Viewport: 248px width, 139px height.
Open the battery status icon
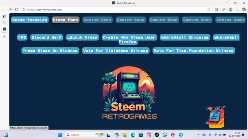(x=224, y=135)
